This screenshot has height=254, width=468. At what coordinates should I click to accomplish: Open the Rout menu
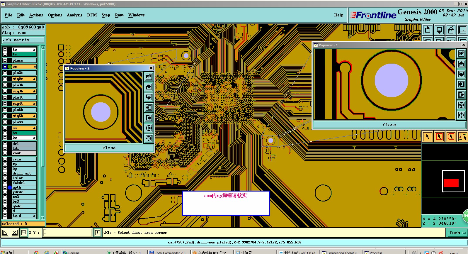(119, 15)
